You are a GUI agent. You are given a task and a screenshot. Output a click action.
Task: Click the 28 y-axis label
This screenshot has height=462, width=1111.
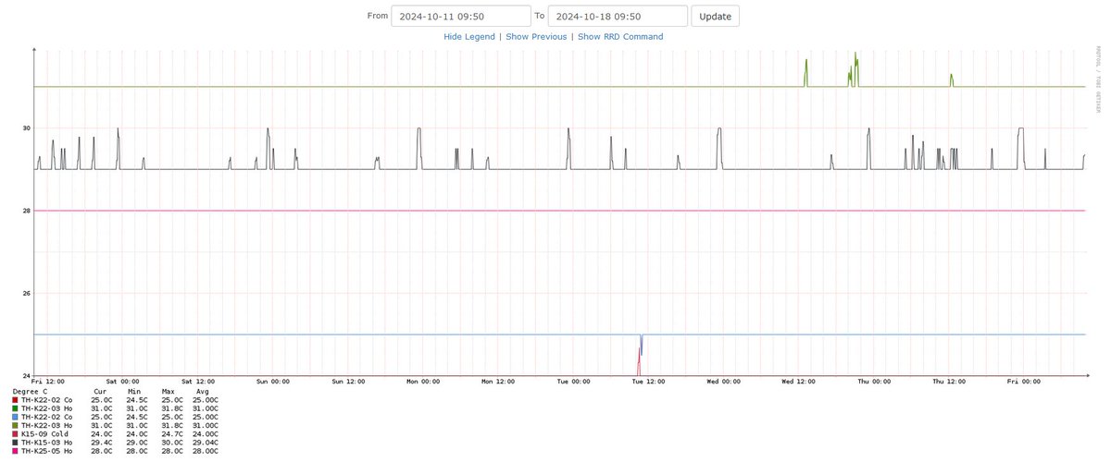(x=27, y=211)
